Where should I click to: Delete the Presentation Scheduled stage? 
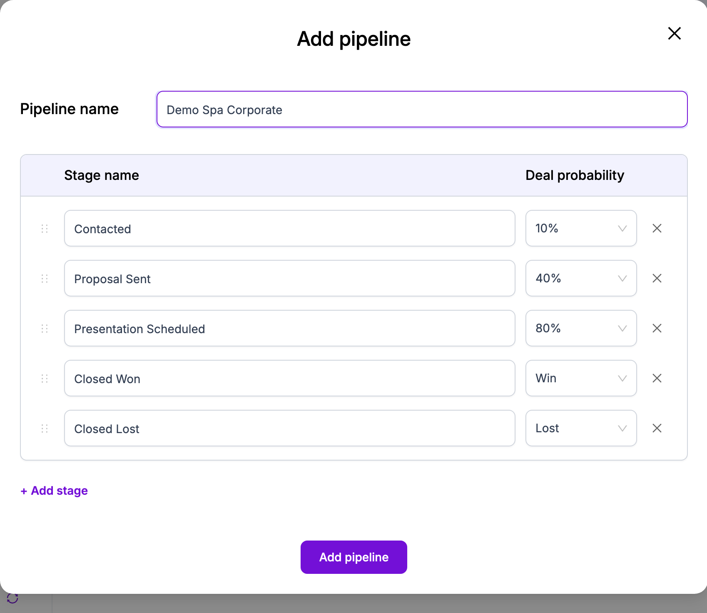click(657, 328)
